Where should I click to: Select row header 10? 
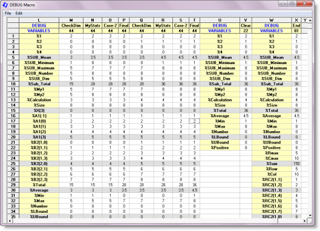13,84
